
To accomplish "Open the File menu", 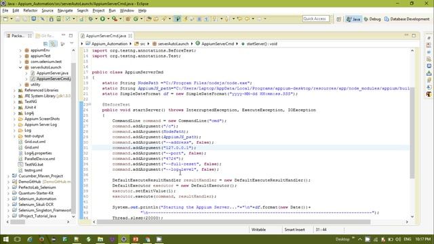I will pyautogui.click(x=5, y=11).
